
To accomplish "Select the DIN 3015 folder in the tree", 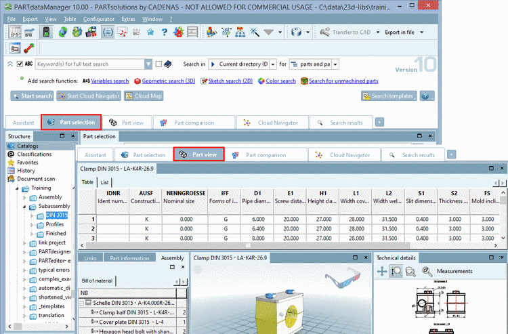I will (56, 215).
